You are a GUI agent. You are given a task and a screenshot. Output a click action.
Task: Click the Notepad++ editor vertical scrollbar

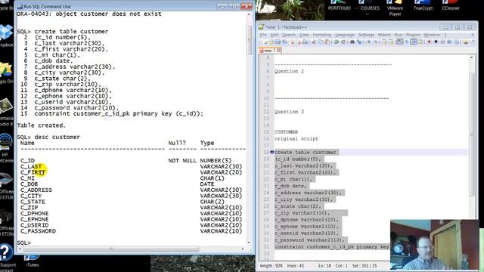(472, 134)
